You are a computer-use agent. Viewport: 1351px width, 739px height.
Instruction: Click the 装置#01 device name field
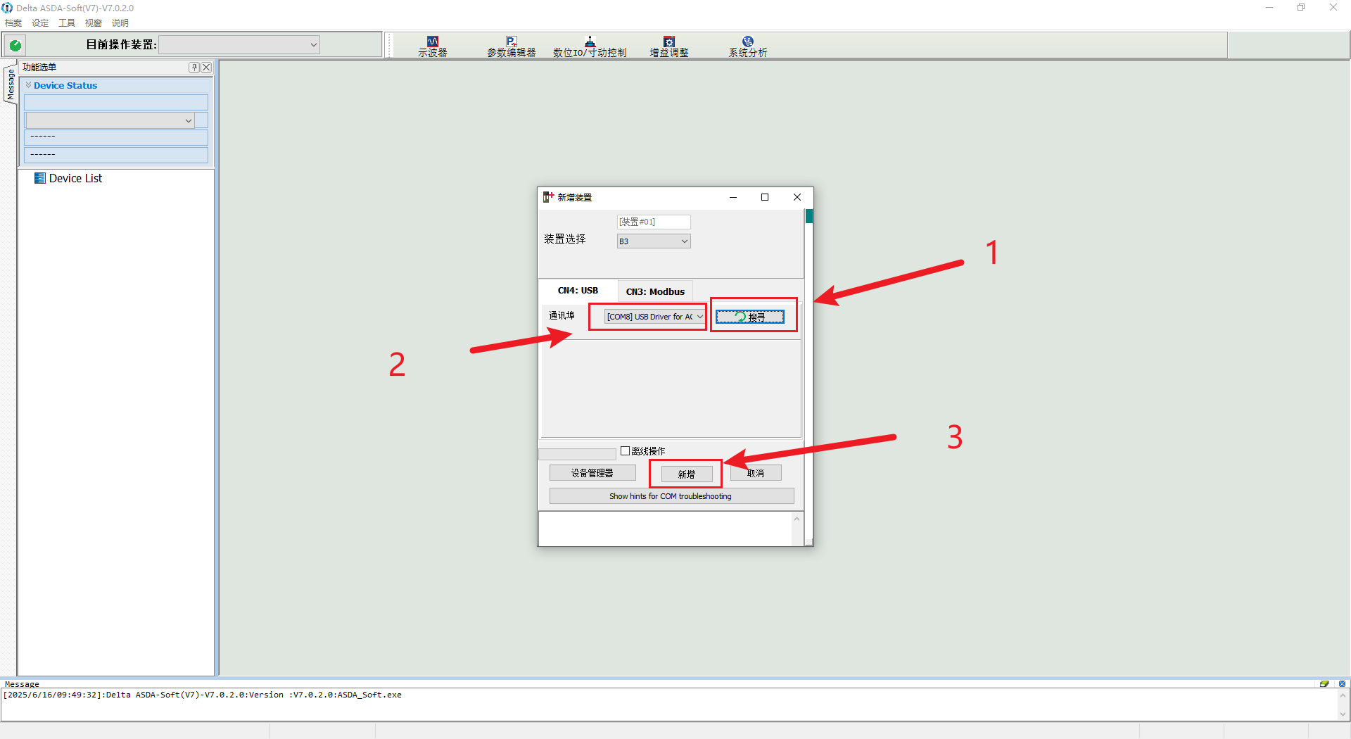point(653,222)
